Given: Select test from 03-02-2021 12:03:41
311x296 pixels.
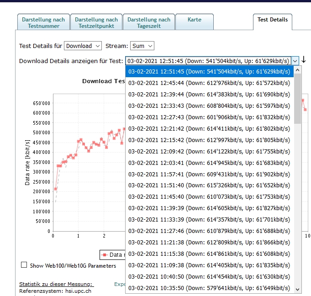Looking at the screenshot, I should pos(209,163).
